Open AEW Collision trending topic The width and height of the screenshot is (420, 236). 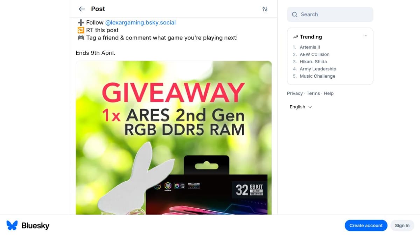coord(314,55)
